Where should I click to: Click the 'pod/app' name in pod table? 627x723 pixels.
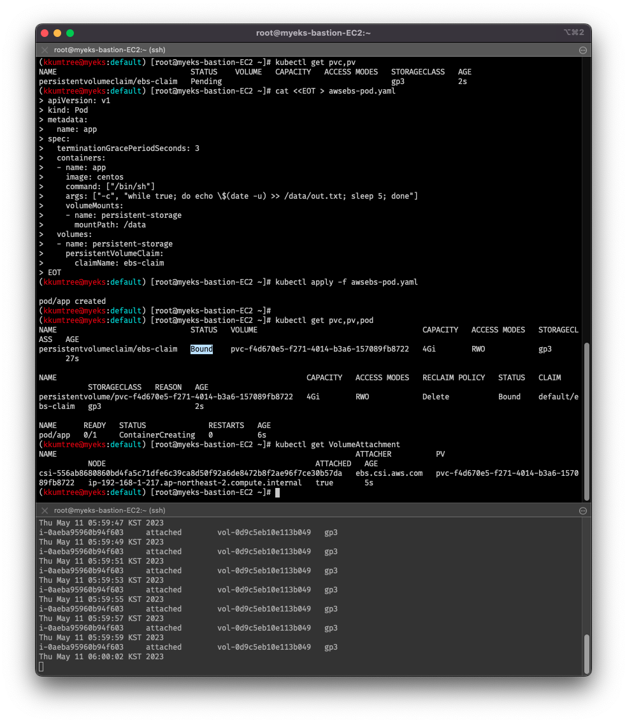coord(54,435)
